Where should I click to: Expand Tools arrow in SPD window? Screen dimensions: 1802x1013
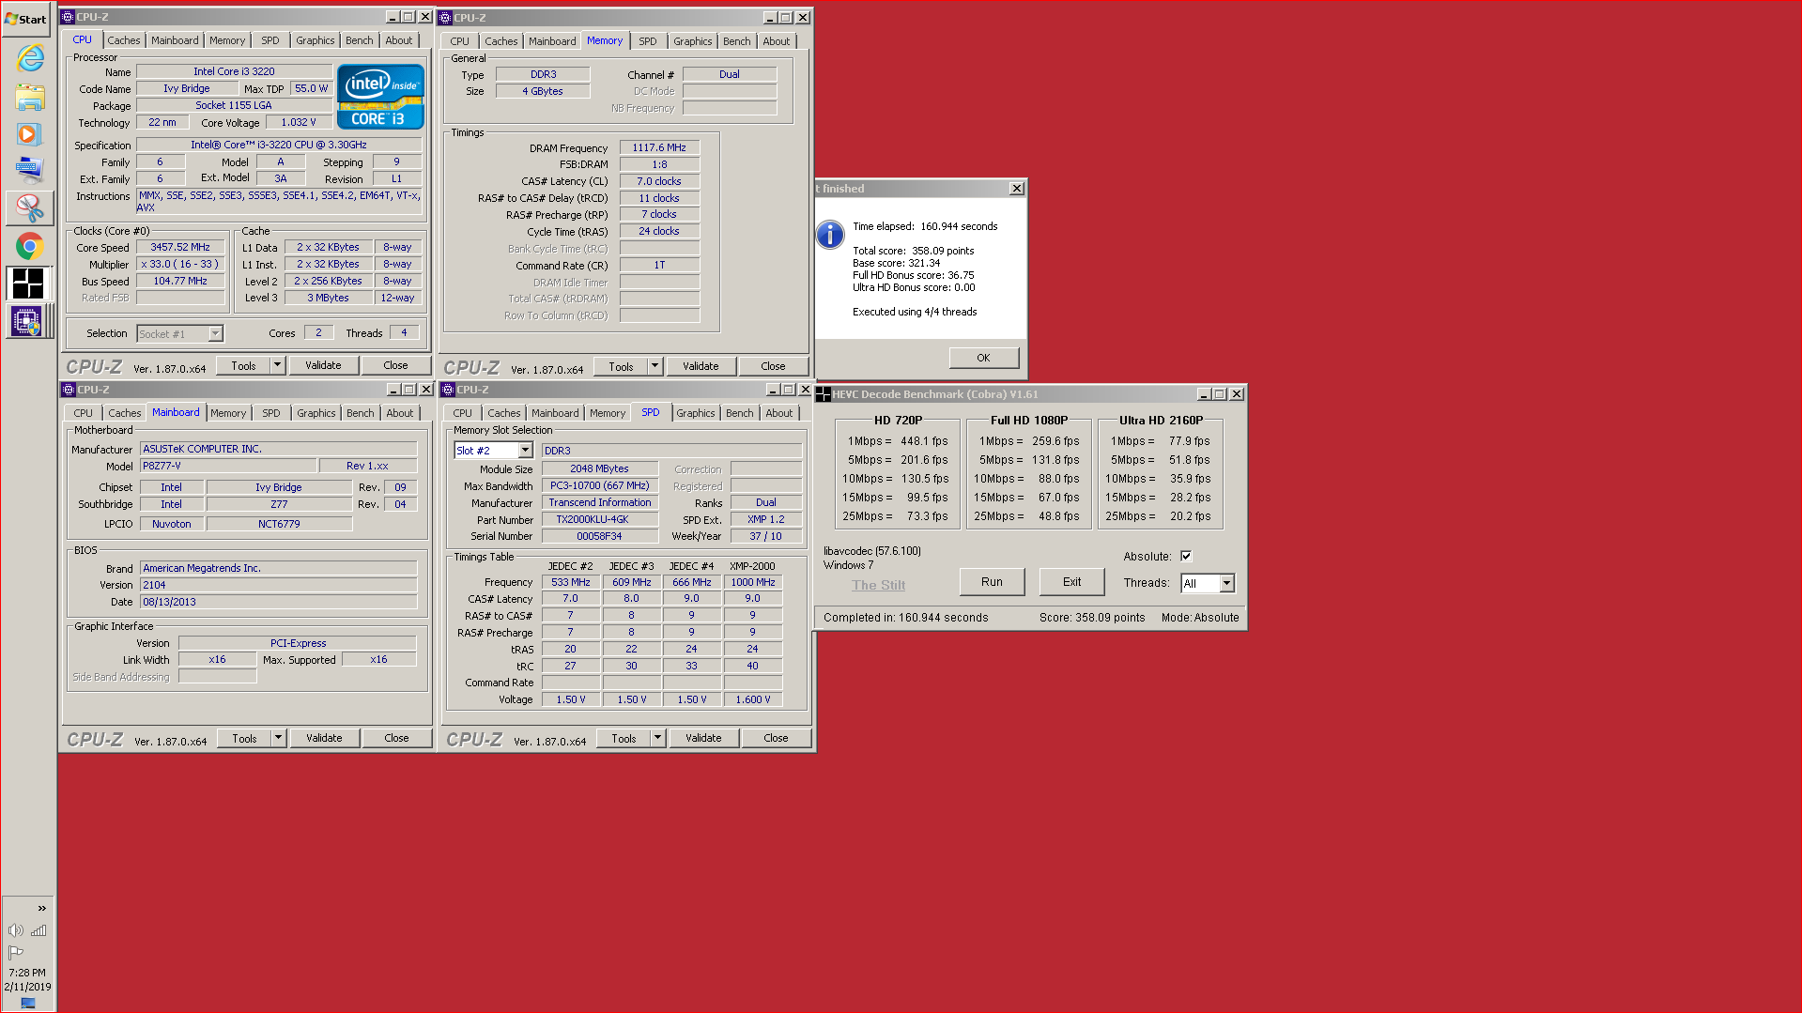point(657,738)
